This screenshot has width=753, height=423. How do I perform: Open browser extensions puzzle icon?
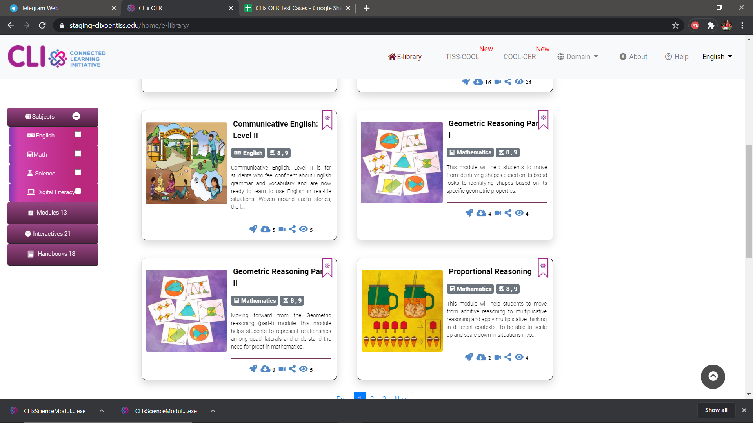click(x=711, y=25)
